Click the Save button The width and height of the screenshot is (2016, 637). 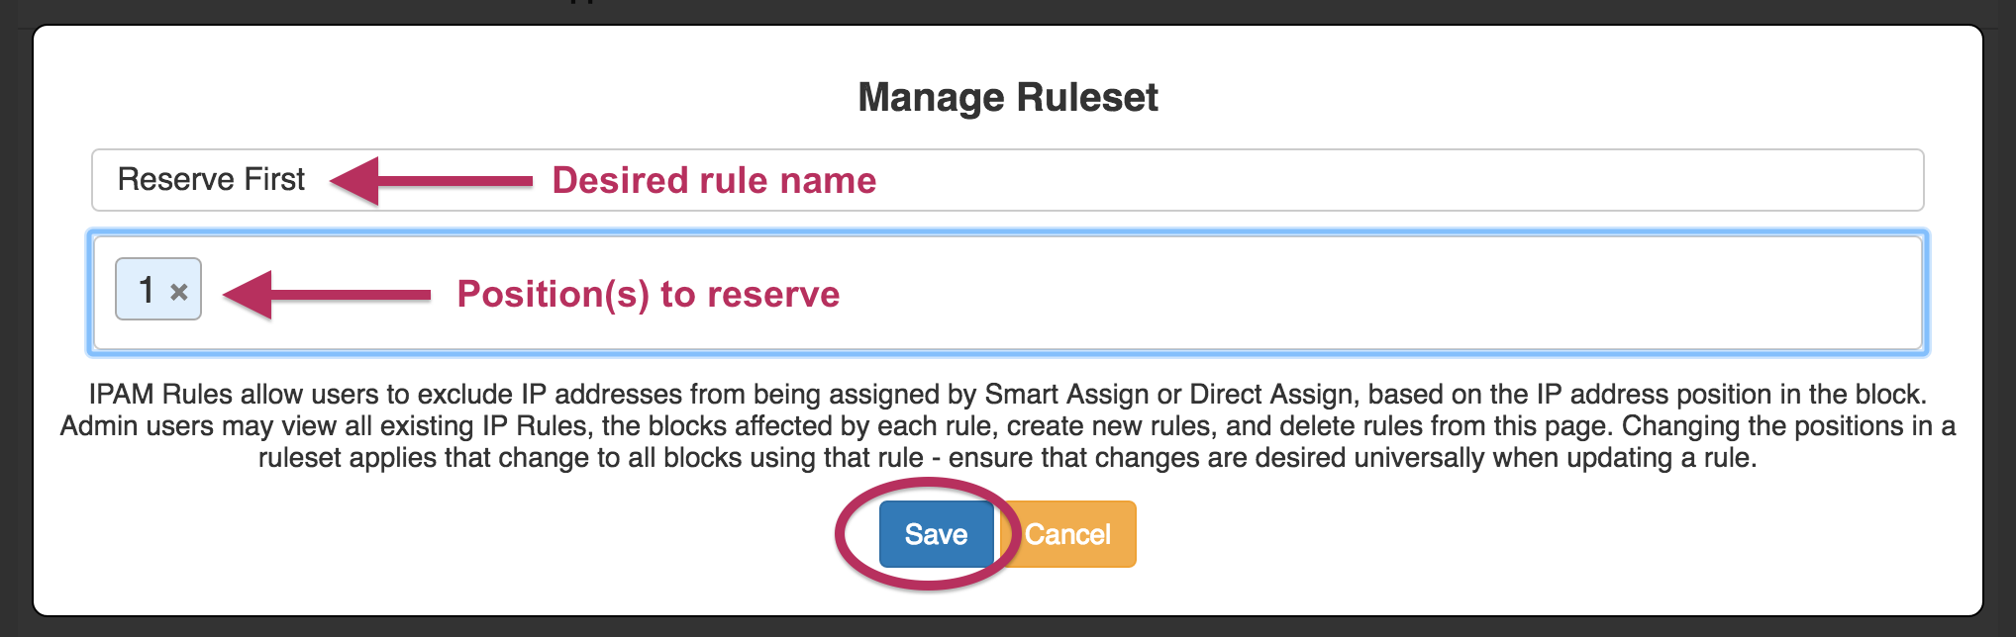pyautogui.click(x=935, y=534)
